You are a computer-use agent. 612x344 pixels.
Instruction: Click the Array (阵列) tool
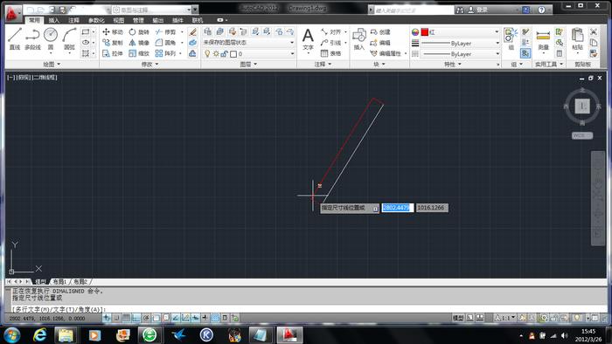[x=165, y=53]
